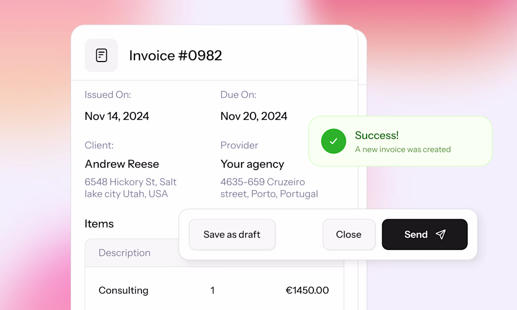
Task: Select the Invoice #0982 title
Action: pyautogui.click(x=175, y=55)
